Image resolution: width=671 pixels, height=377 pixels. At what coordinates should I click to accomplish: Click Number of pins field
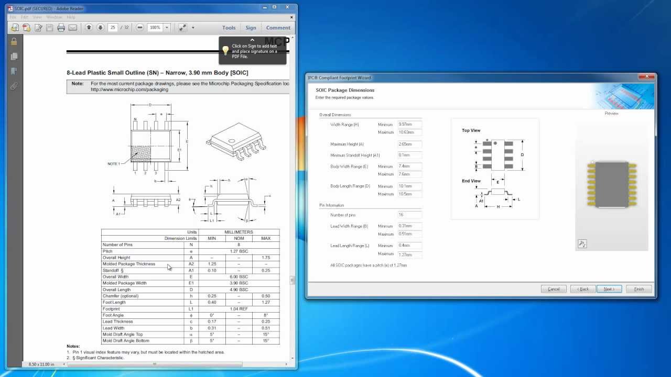410,215
